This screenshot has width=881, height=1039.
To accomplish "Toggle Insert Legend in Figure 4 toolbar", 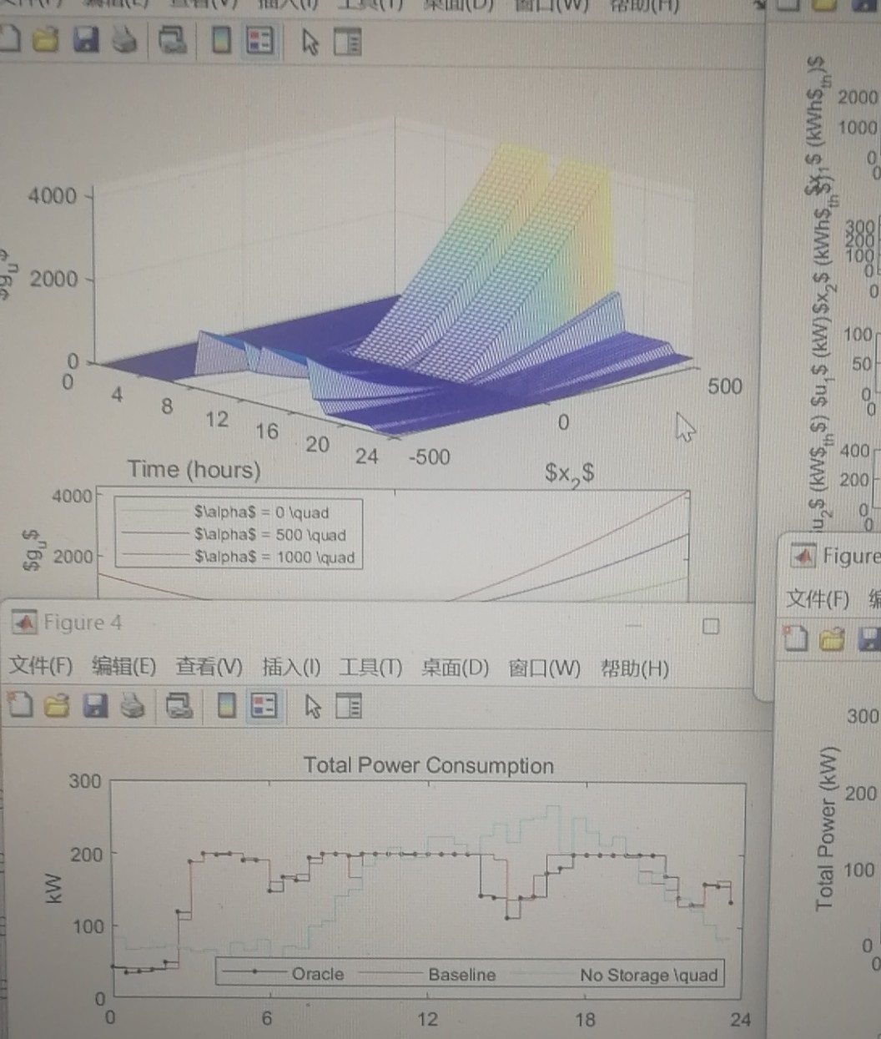I will point(264,707).
